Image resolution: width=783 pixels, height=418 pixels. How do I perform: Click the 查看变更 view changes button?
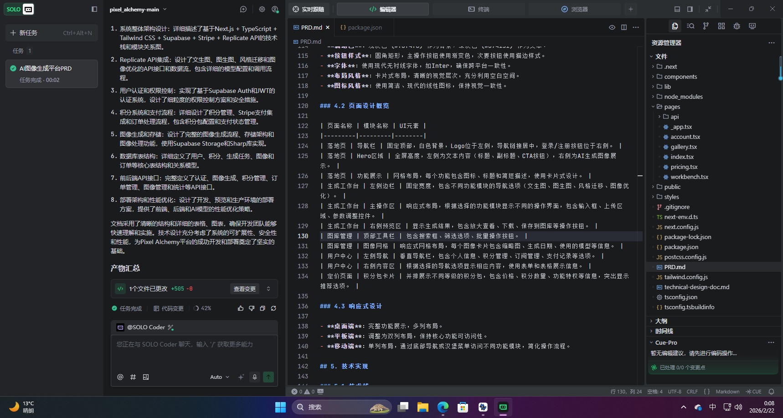pyautogui.click(x=245, y=288)
